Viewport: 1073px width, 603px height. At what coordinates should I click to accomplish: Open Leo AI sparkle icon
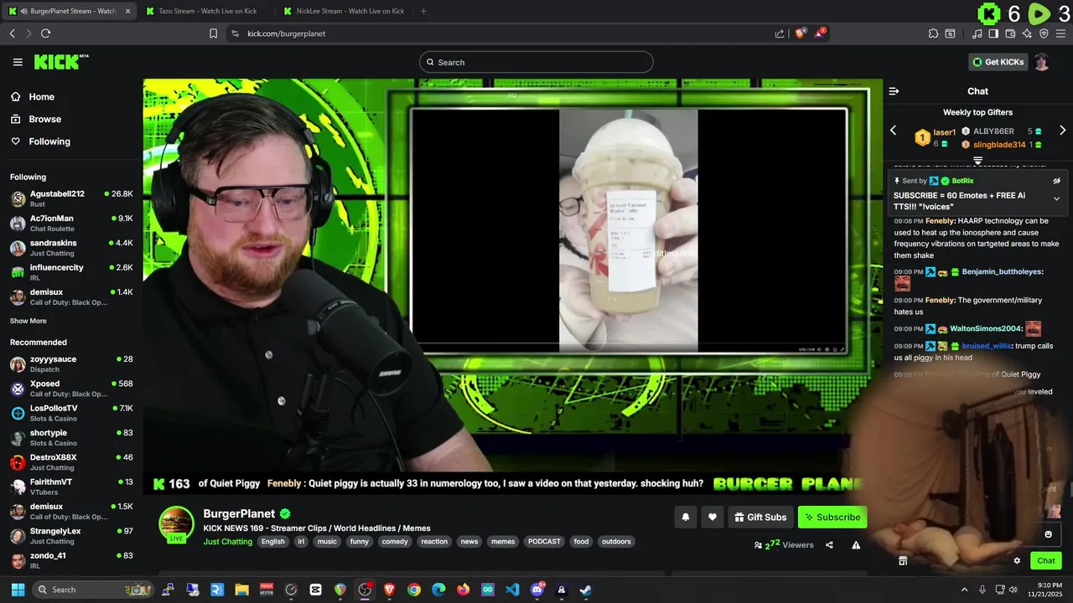click(1027, 33)
